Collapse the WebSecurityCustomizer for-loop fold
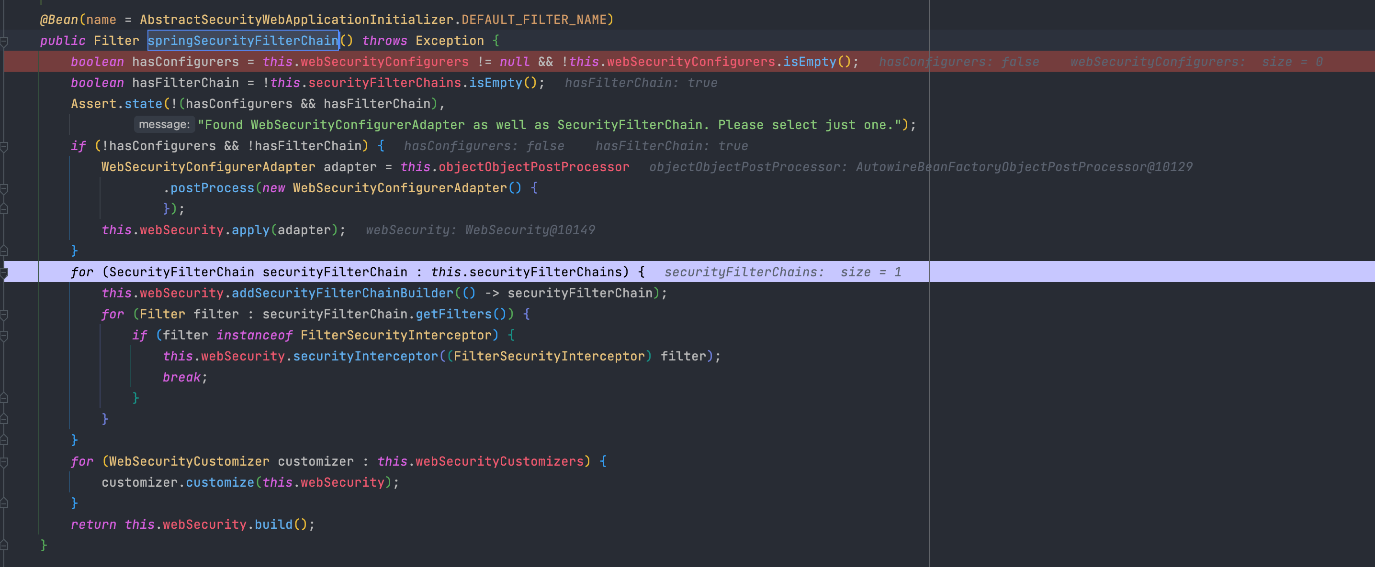1375x567 pixels. pyautogui.click(x=4, y=461)
